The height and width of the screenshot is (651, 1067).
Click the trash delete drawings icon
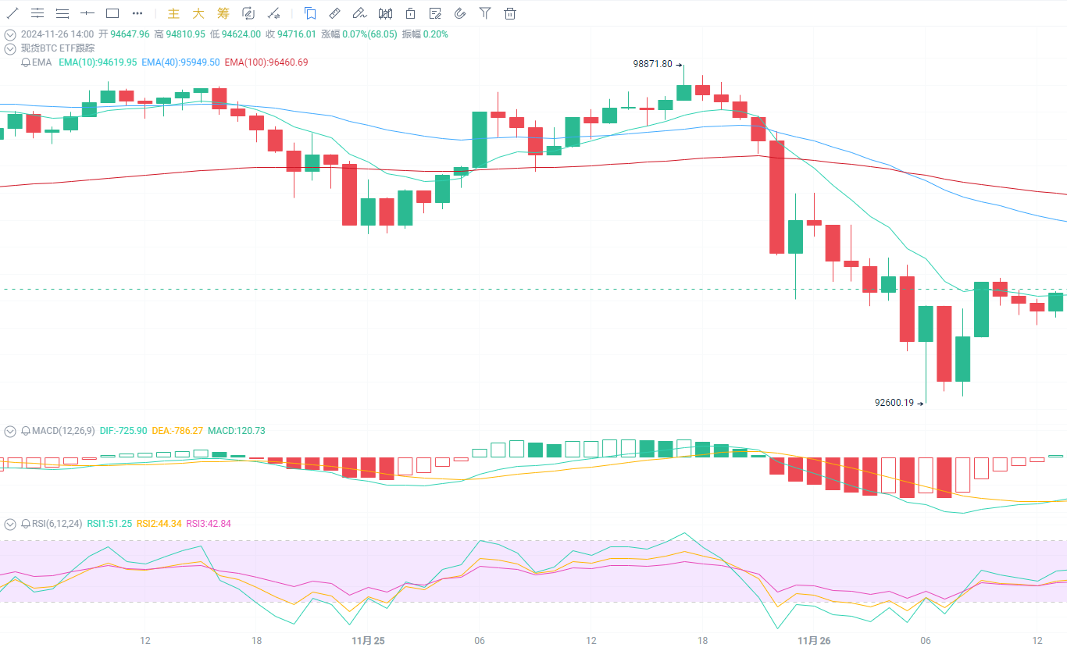click(510, 13)
